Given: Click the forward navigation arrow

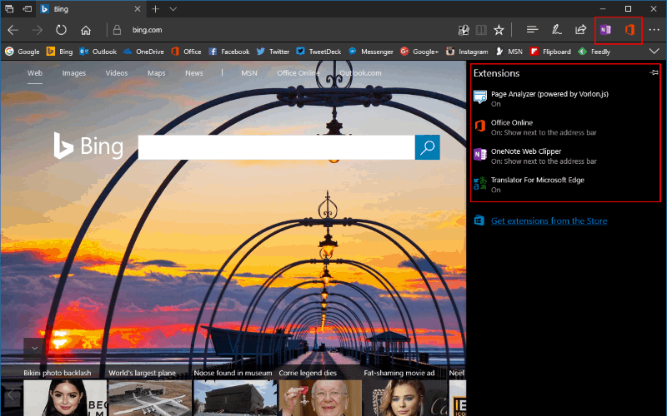Looking at the screenshot, I should (x=38, y=30).
